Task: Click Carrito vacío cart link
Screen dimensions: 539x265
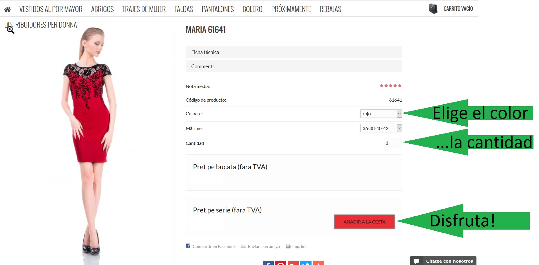Action: coord(458,9)
